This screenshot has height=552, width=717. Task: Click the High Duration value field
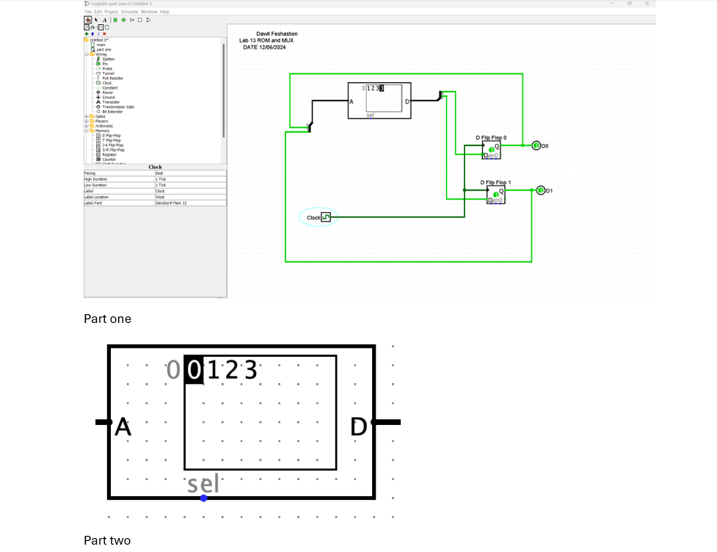169,178
